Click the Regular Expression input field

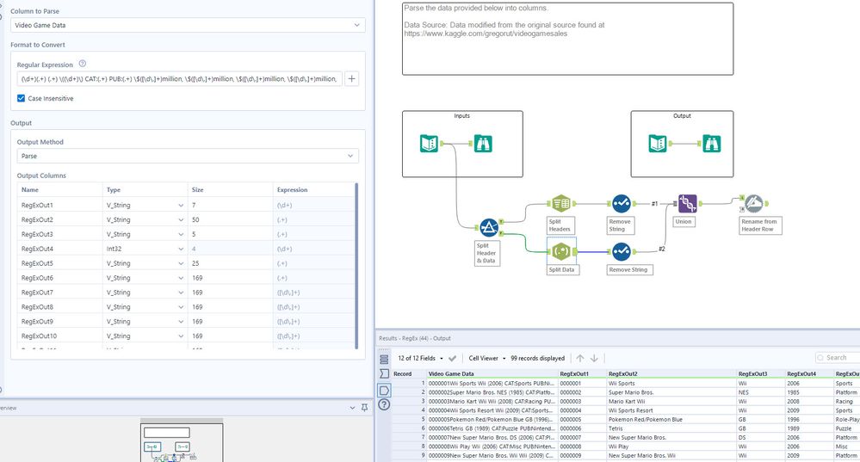tap(179, 79)
